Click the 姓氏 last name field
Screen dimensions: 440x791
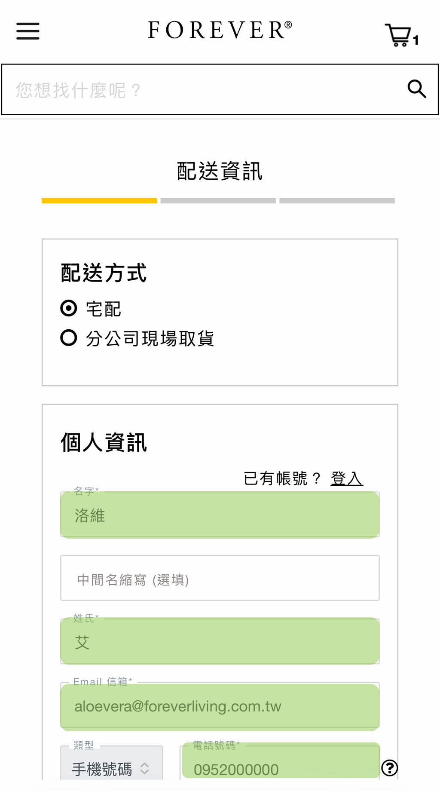(220, 641)
